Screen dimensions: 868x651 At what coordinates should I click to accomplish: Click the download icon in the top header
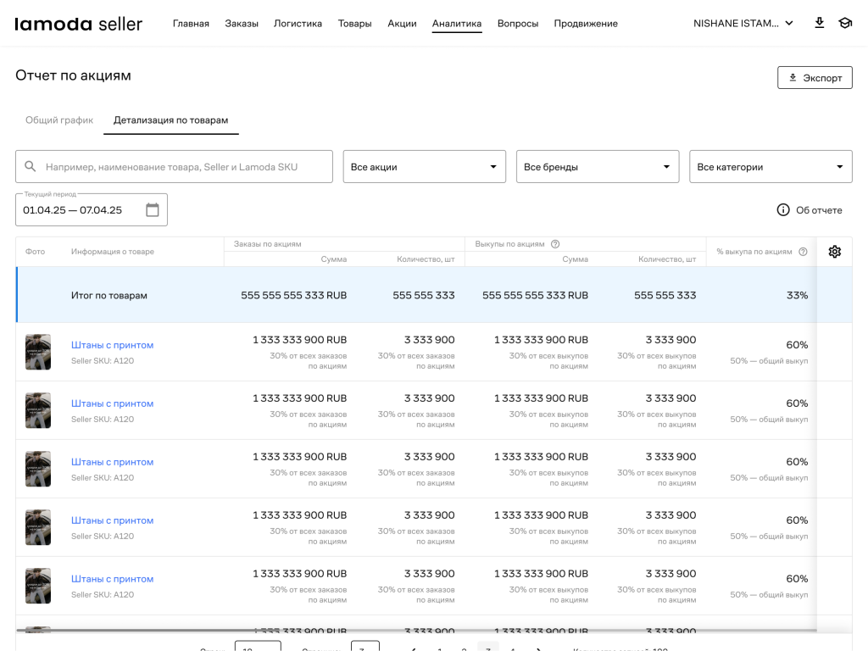pyautogui.click(x=819, y=23)
